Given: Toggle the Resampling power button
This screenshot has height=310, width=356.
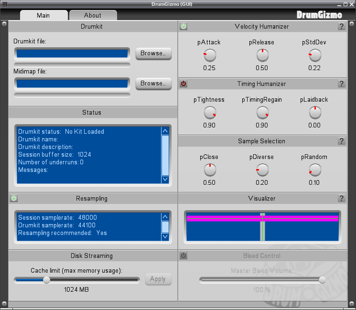Looking at the screenshot, I should pyautogui.click(x=14, y=198).
